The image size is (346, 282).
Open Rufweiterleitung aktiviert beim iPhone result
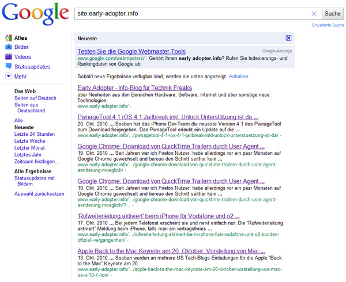pyautogui.click(x=159, y=216)
